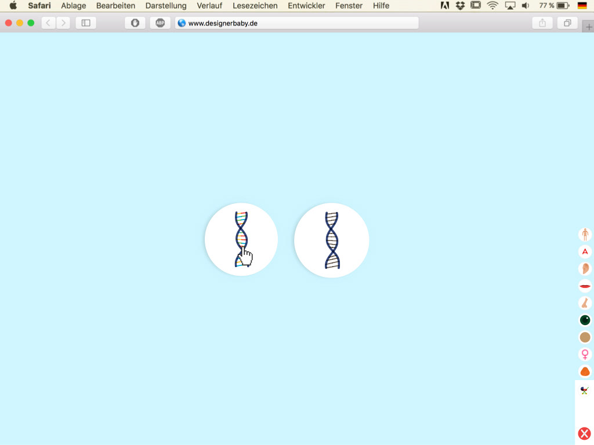Choose the red lips trait icon
The image size is (594, 445).
pyautogui.click(x=585, y=286)
